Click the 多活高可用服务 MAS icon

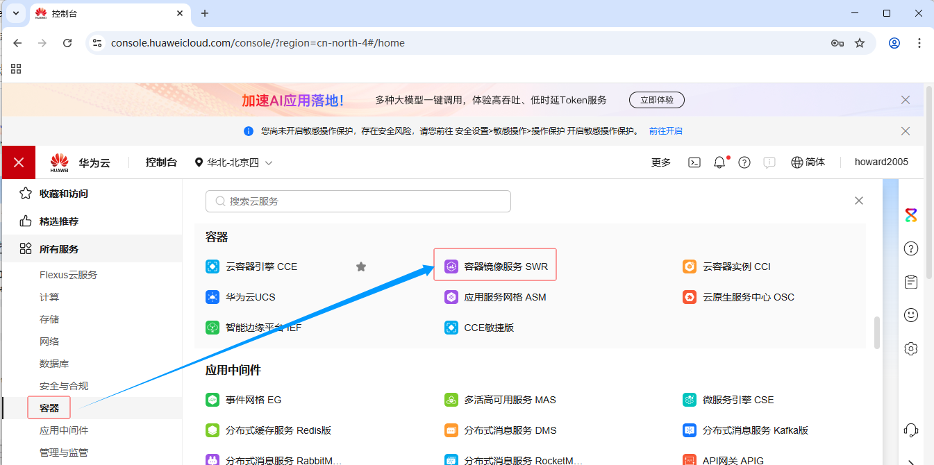point(451,400)
